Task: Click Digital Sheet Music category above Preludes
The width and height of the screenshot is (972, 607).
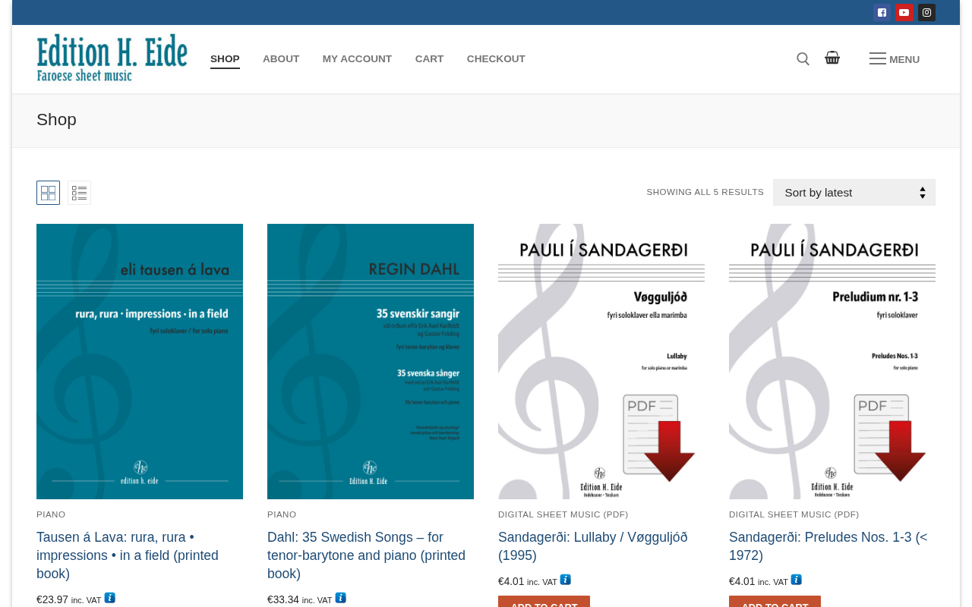Action: (x=794, y=514)
